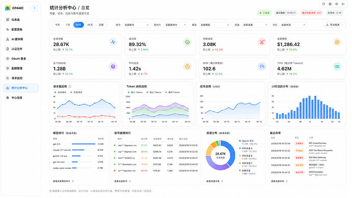Open OAuth 登录 in the sidebar

coord(20,59)
